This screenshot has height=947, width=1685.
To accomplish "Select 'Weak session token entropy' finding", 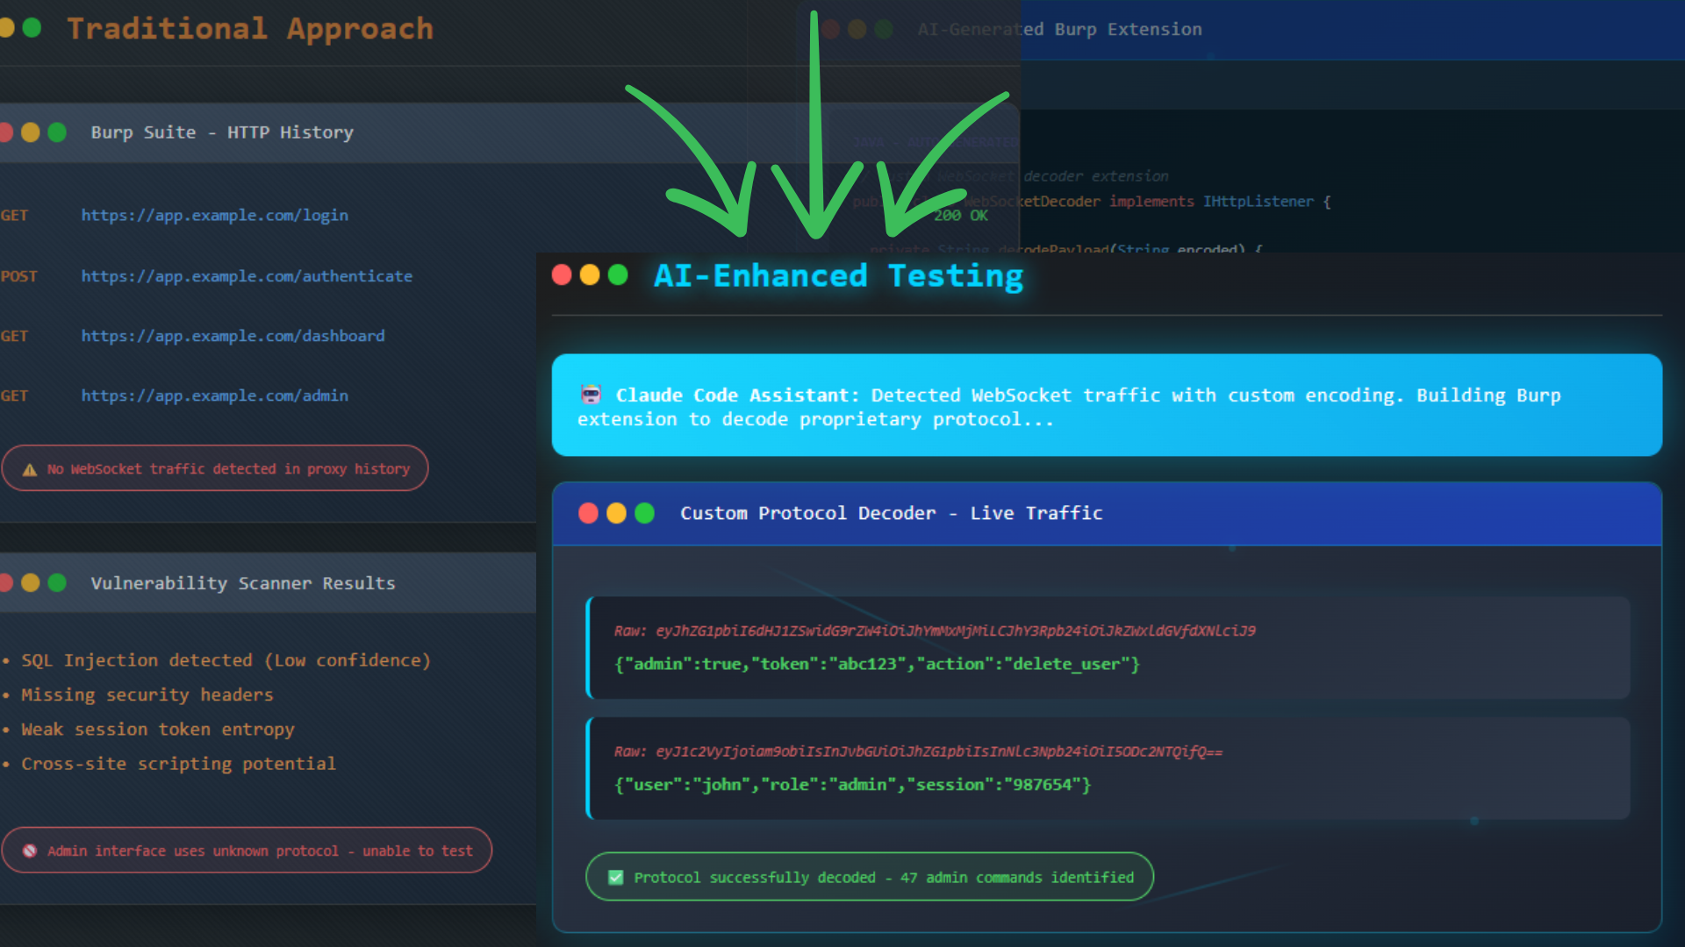I will pyautogui.click(x=158, y=730).
